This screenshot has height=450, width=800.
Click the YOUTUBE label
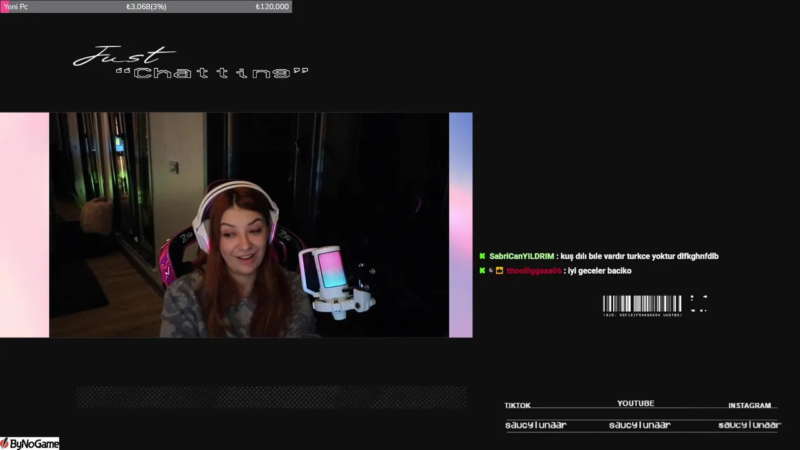(636, 404)
